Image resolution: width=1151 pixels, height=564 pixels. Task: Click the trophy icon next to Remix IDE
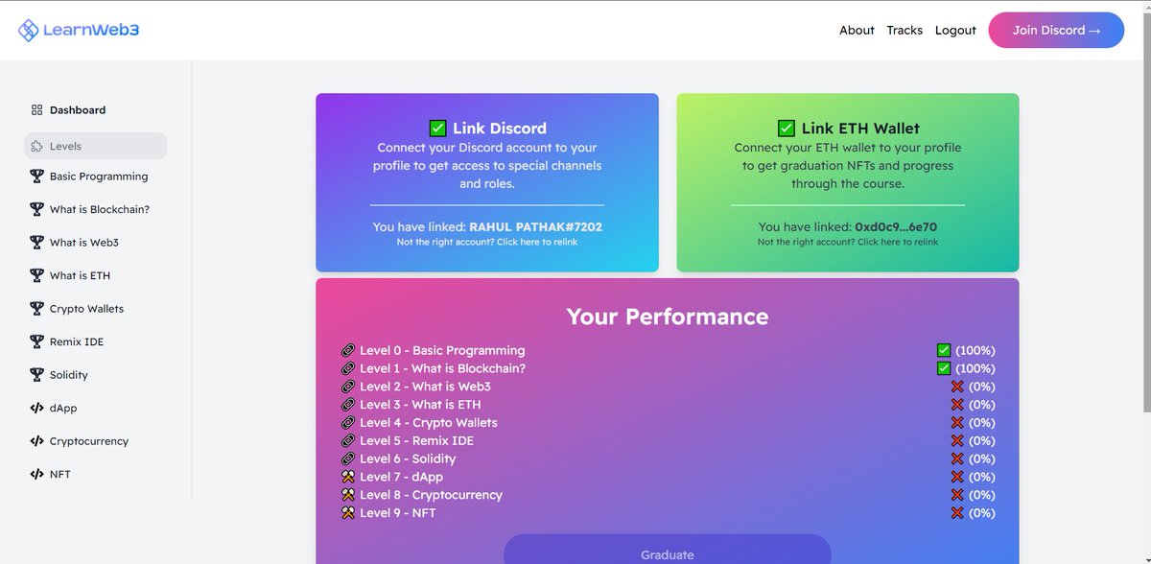[35, 341]
